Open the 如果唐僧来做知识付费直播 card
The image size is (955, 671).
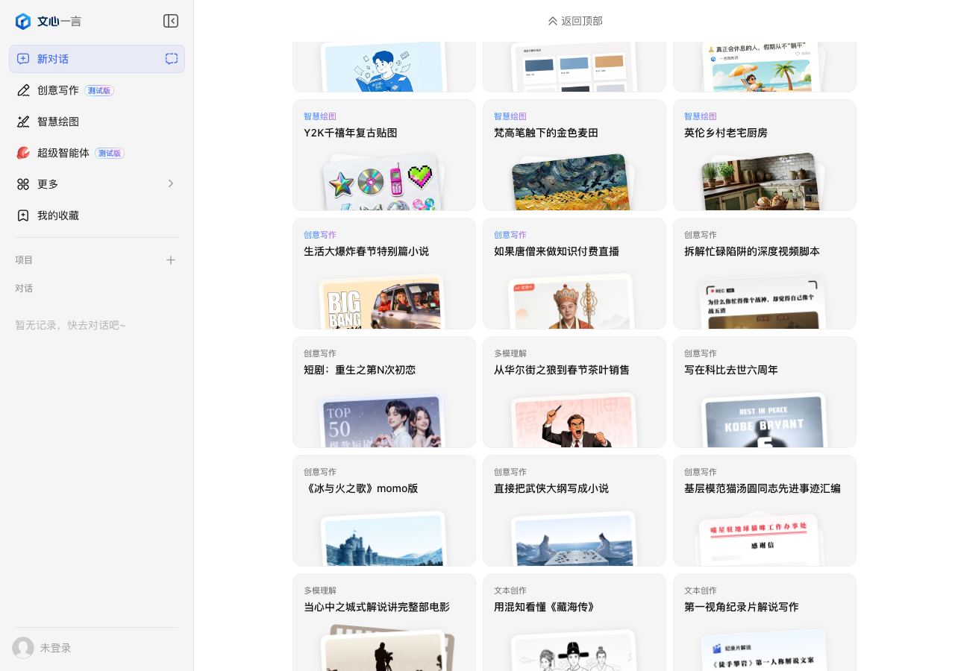(574, 274)
